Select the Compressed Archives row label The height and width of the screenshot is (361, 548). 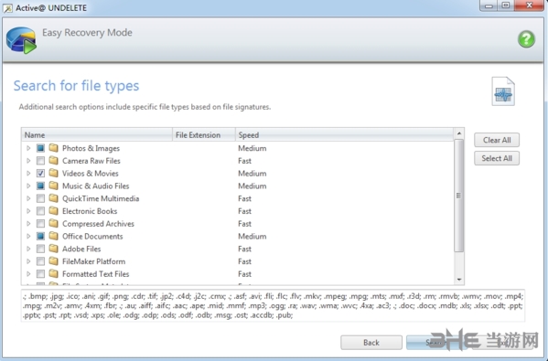pyautogui.click(x=98, y=223)
